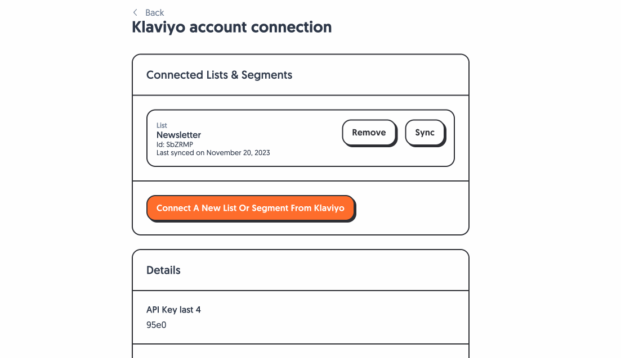Screen dimensions: 621x358
Task: Select the Details section header
Action: coord(163,270)
